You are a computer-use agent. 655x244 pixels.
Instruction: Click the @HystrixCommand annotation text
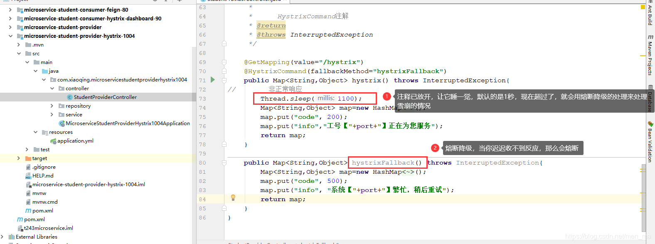[x=275, y=71]
